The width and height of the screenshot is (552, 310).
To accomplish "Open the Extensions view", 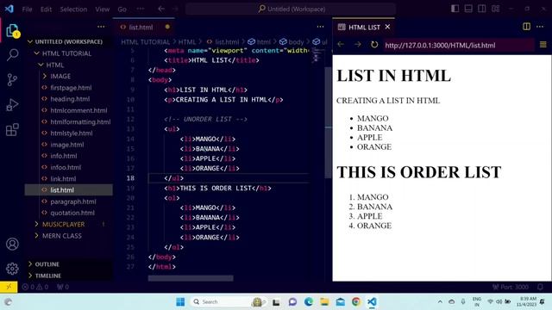I will click(12, 130).
